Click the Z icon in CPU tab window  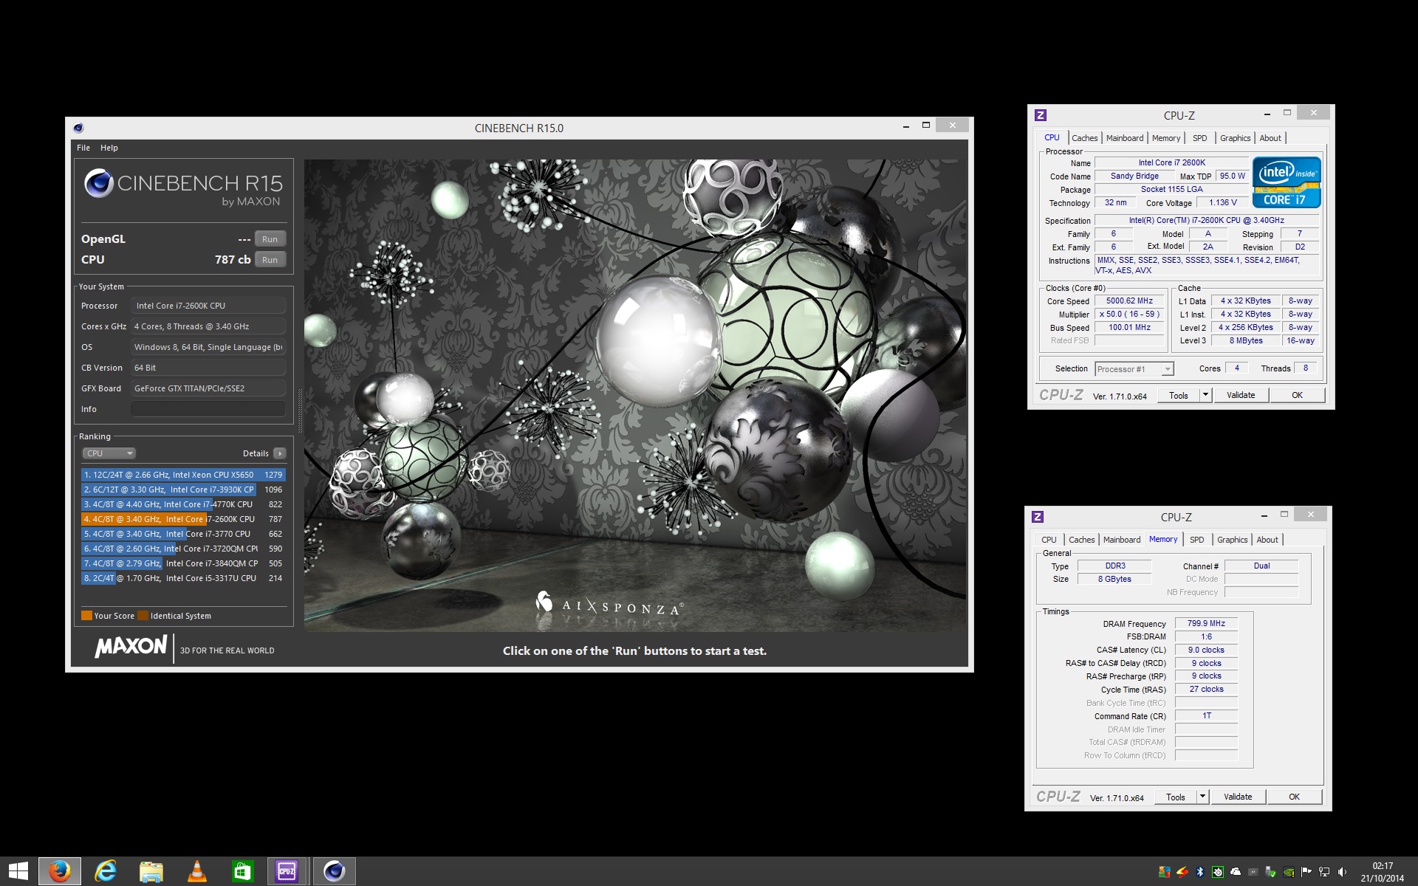[x=1041, y=115]
